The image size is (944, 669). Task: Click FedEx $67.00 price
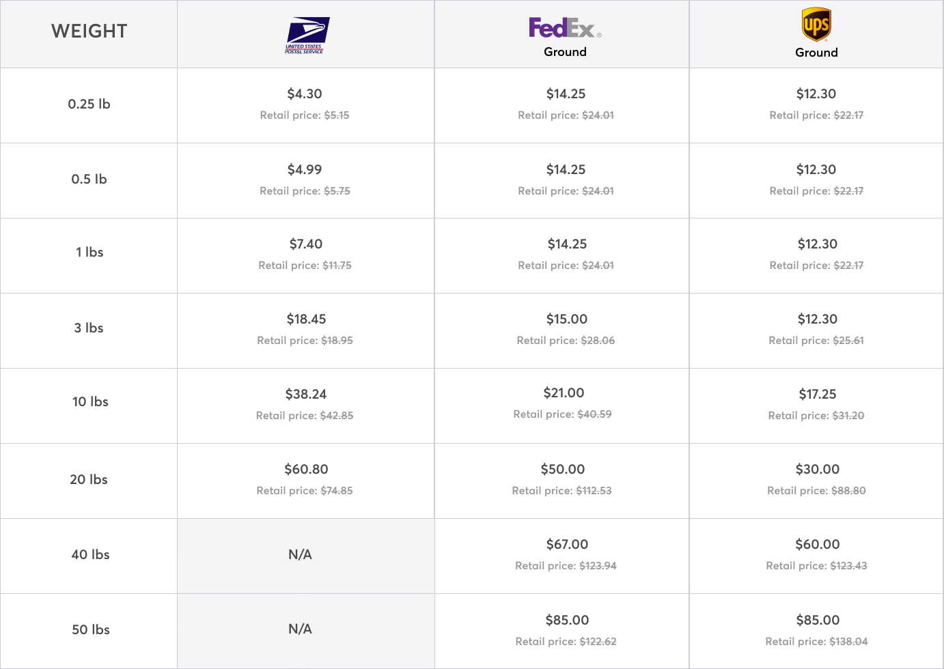(x=566, y=544)
